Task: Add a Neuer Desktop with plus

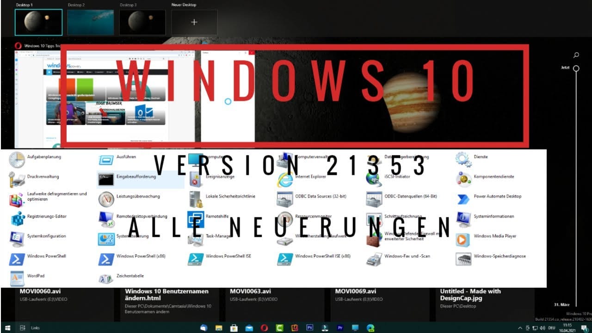Action: tap(194, 22)
